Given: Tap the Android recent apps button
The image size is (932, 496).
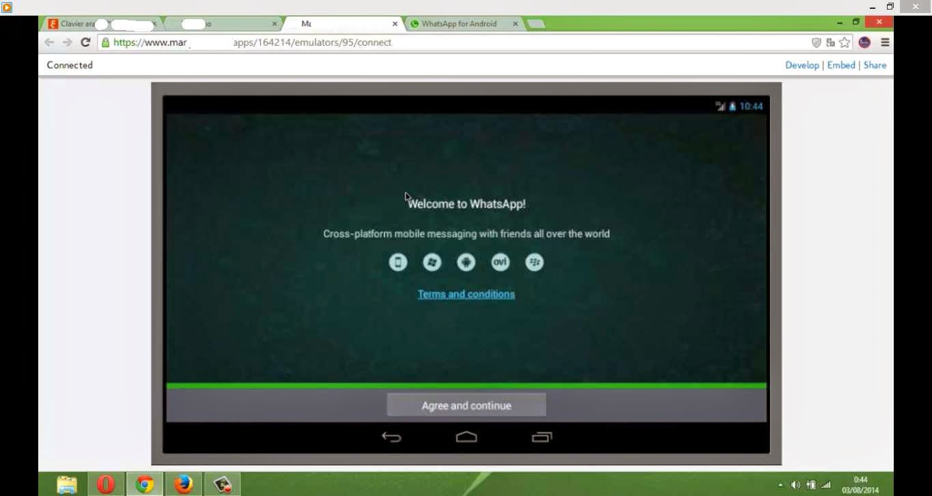Looking at the screenshot, I should pos(541,437).
